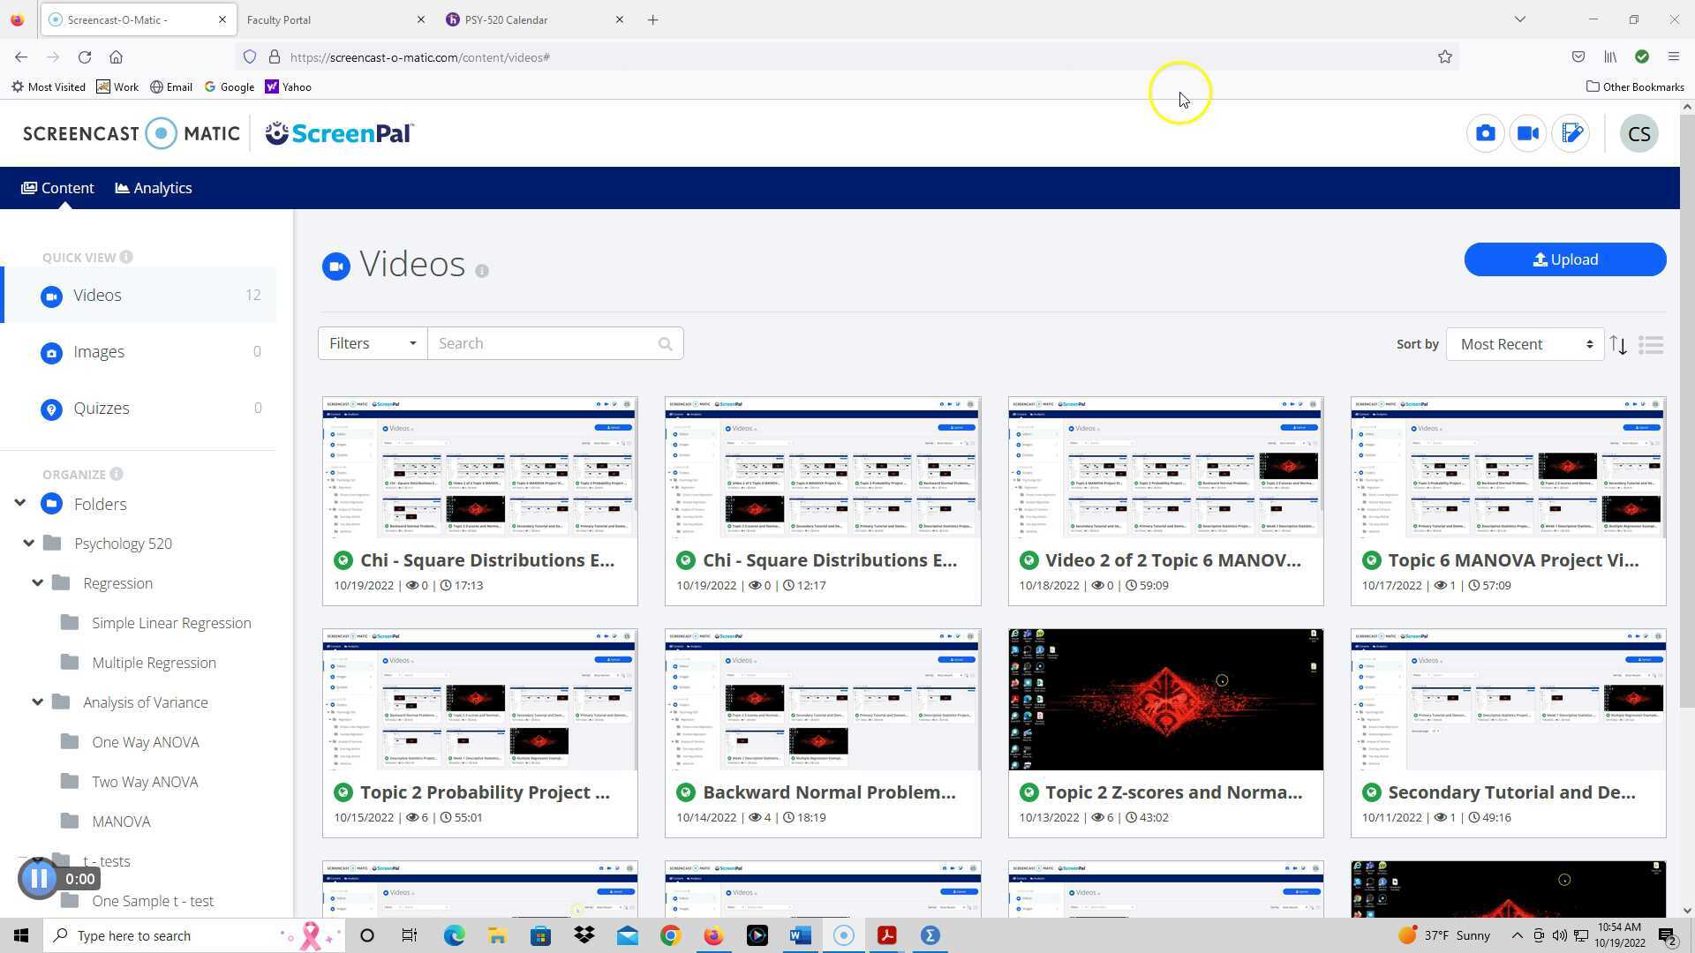Open Firefox library icon
Viewport: 1695px width, 953px height.
[x=1610, y=57]
